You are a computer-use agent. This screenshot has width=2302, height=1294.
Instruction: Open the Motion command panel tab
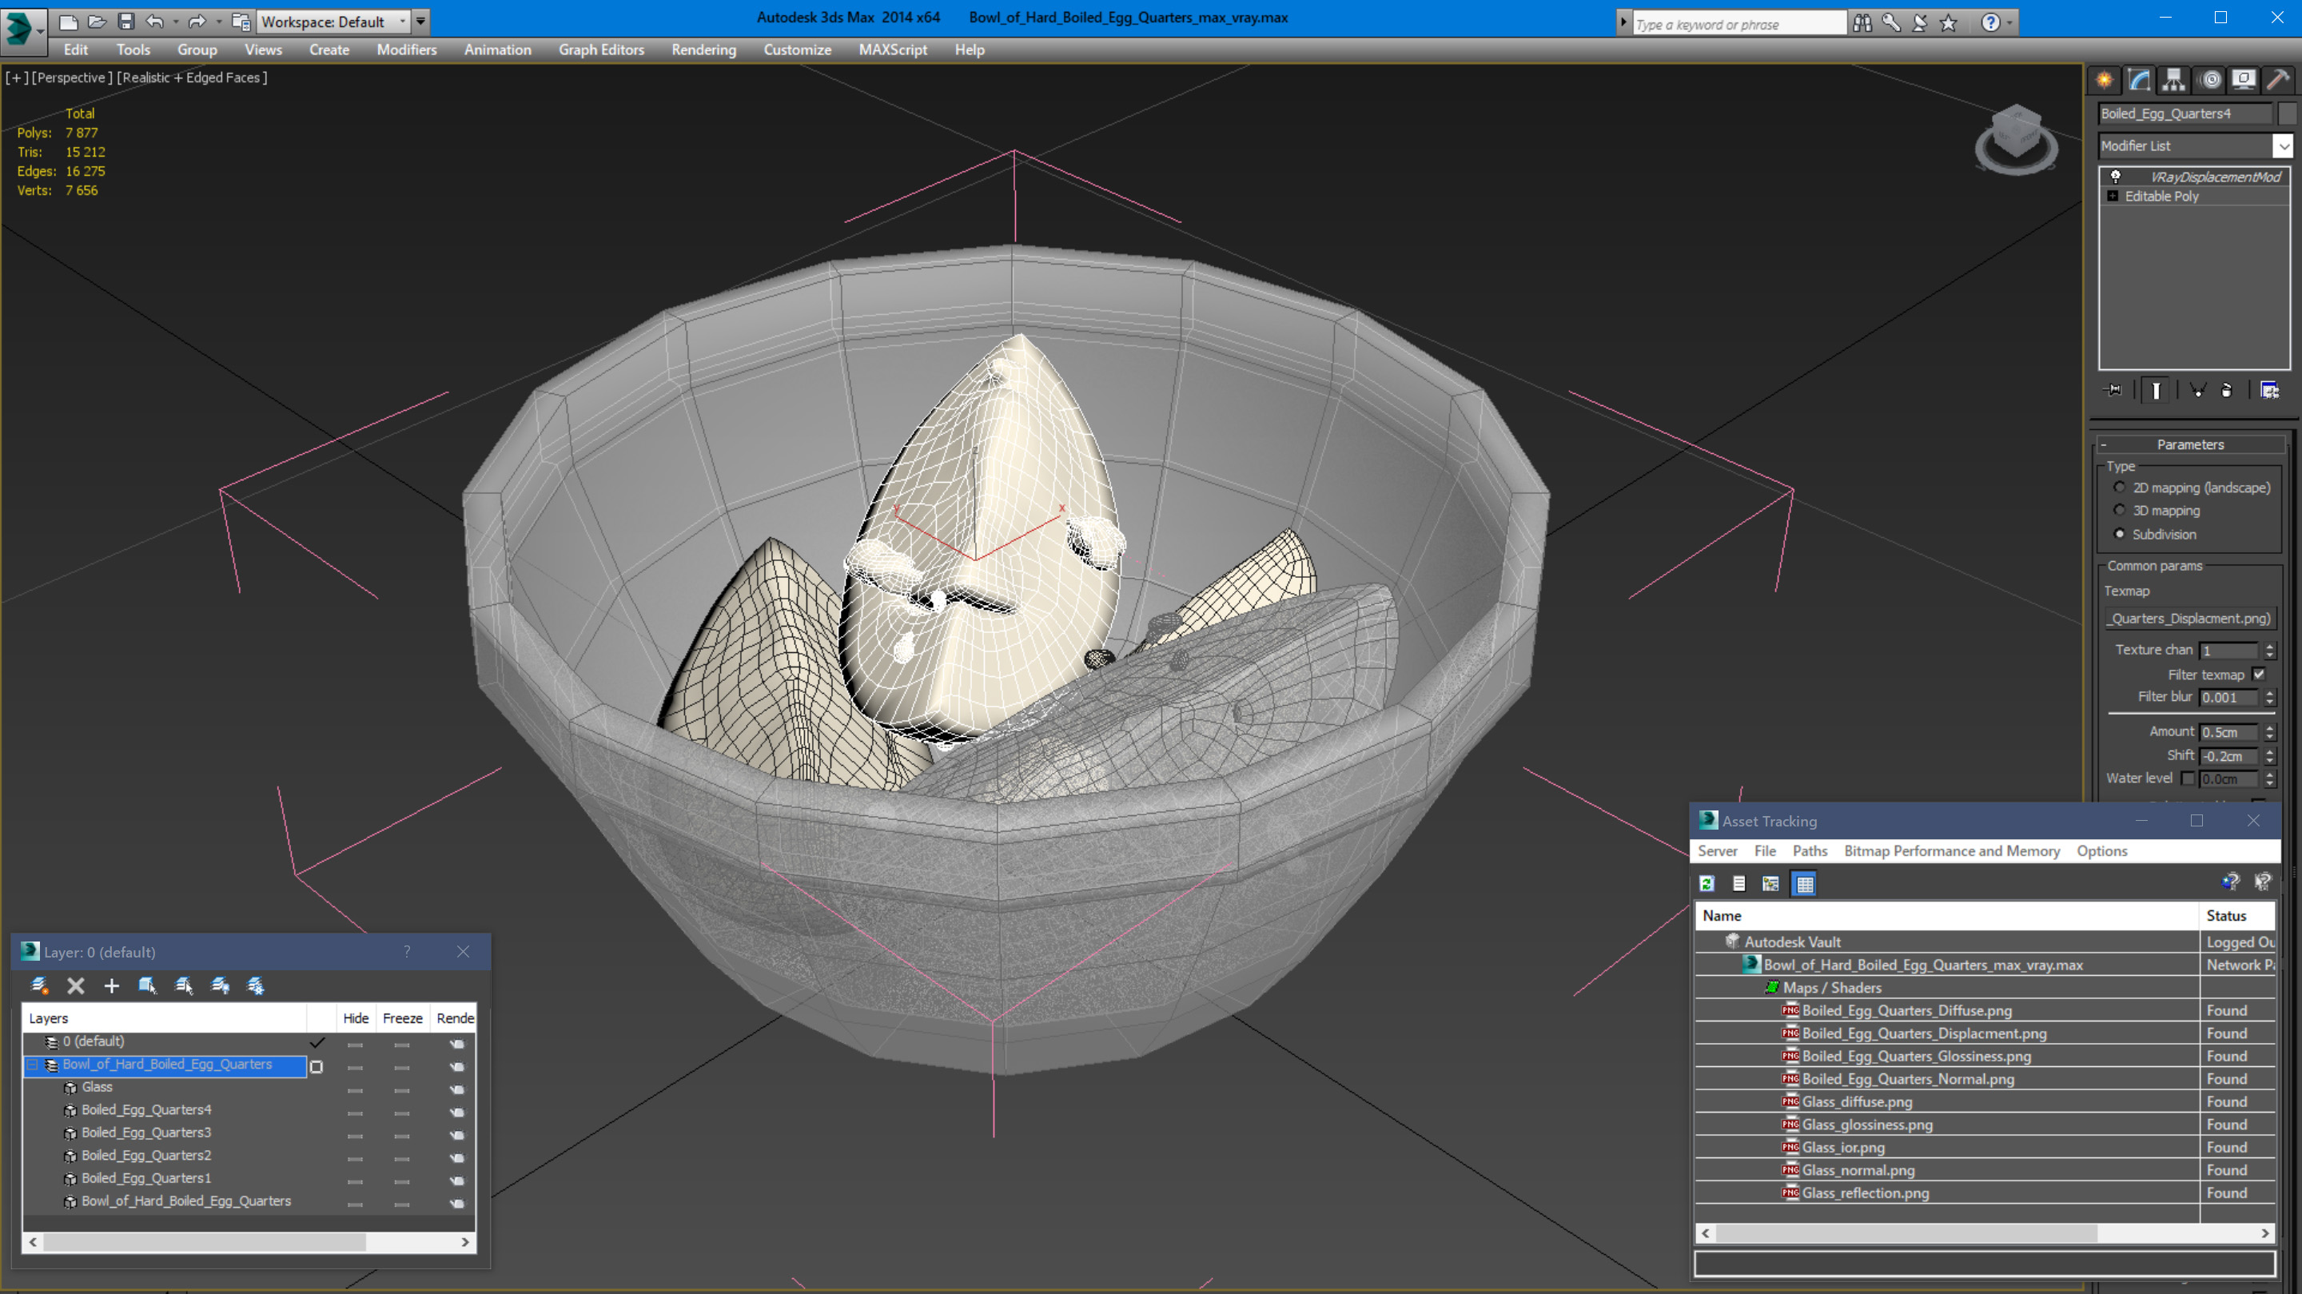[x=2210, y=81]
